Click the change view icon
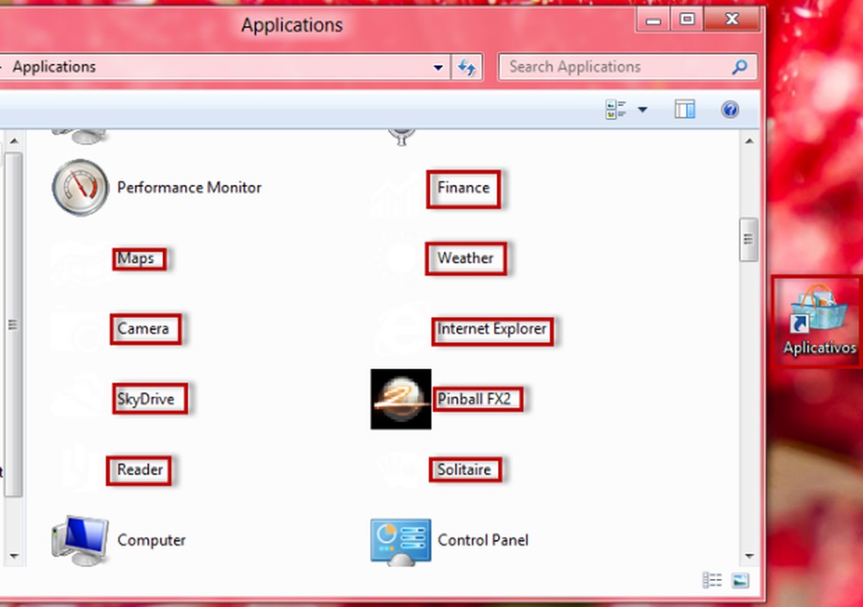Screen dimensions: 863x607 coord(616,110)
